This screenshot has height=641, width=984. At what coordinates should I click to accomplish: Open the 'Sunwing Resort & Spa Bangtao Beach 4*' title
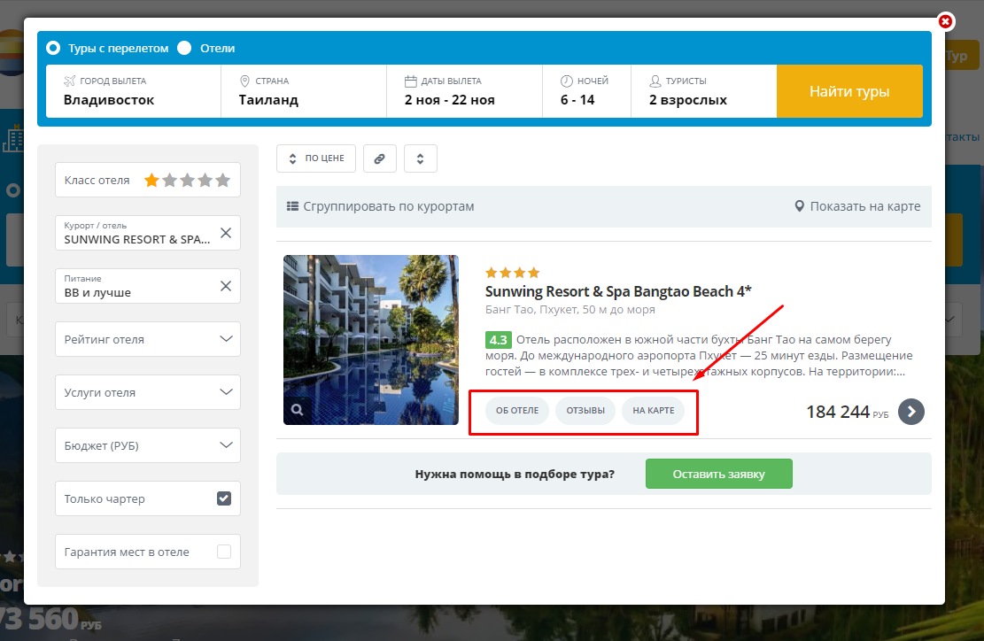click(618, 291)
